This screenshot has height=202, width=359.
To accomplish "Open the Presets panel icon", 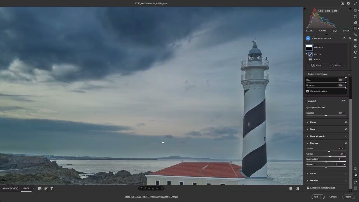I will tap(356, 46).
